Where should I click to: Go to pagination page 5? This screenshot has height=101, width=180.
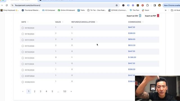(52, 91)
